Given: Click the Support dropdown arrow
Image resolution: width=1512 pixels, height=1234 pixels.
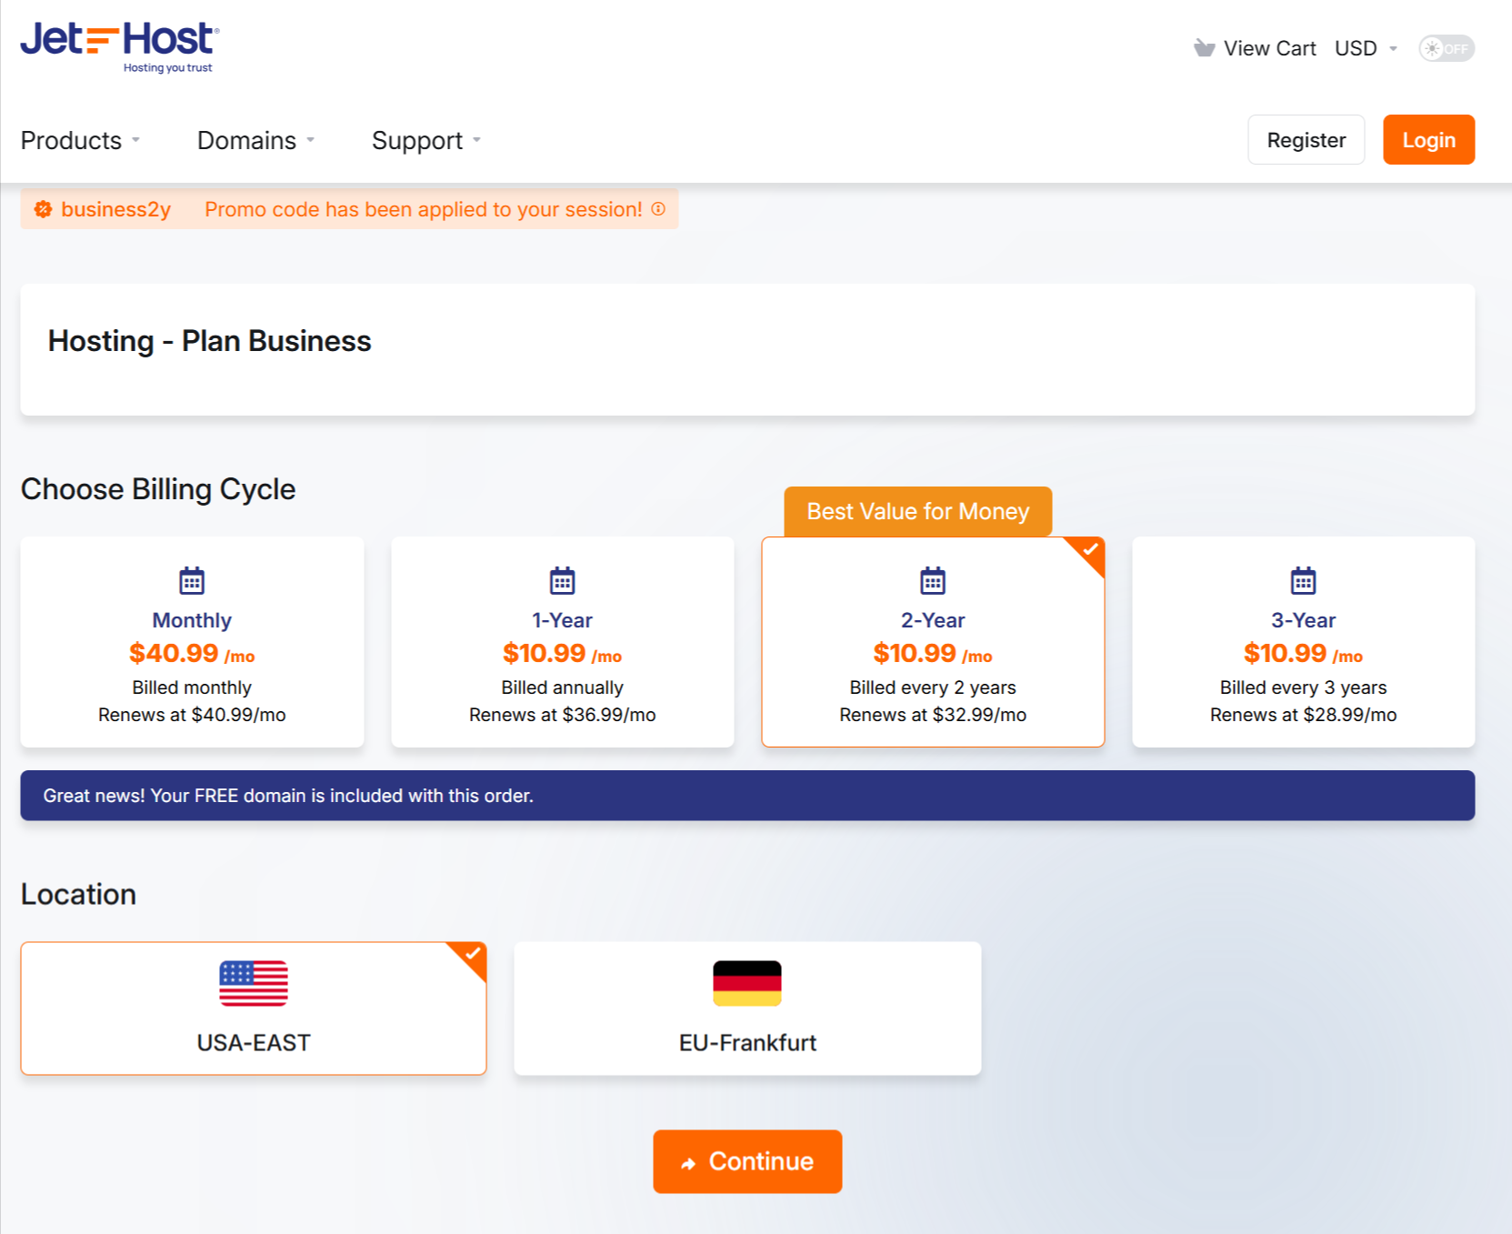Looking at the screenshot, I should tap(476, 140).
